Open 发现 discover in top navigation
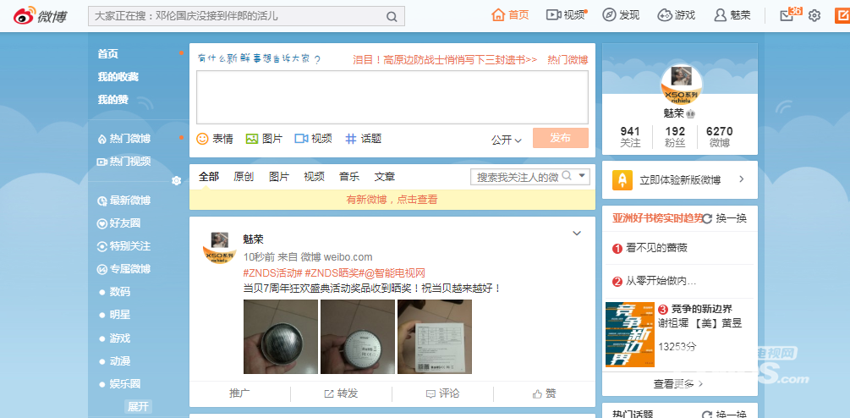The width and height of the screenshot is (850, 418). [x=622, y=15]
